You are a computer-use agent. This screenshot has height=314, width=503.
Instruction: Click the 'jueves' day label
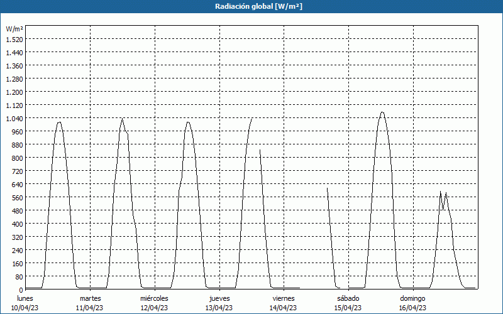tap(219, 298)
